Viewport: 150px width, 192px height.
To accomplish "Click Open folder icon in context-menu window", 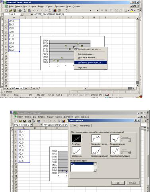I will [11, 10].
